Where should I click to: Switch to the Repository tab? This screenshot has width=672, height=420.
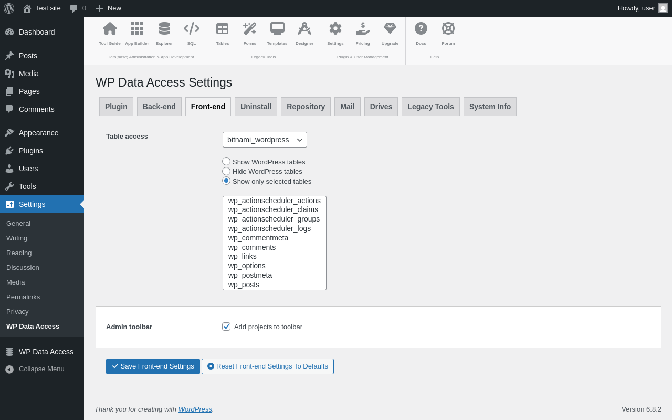(306, 107)
